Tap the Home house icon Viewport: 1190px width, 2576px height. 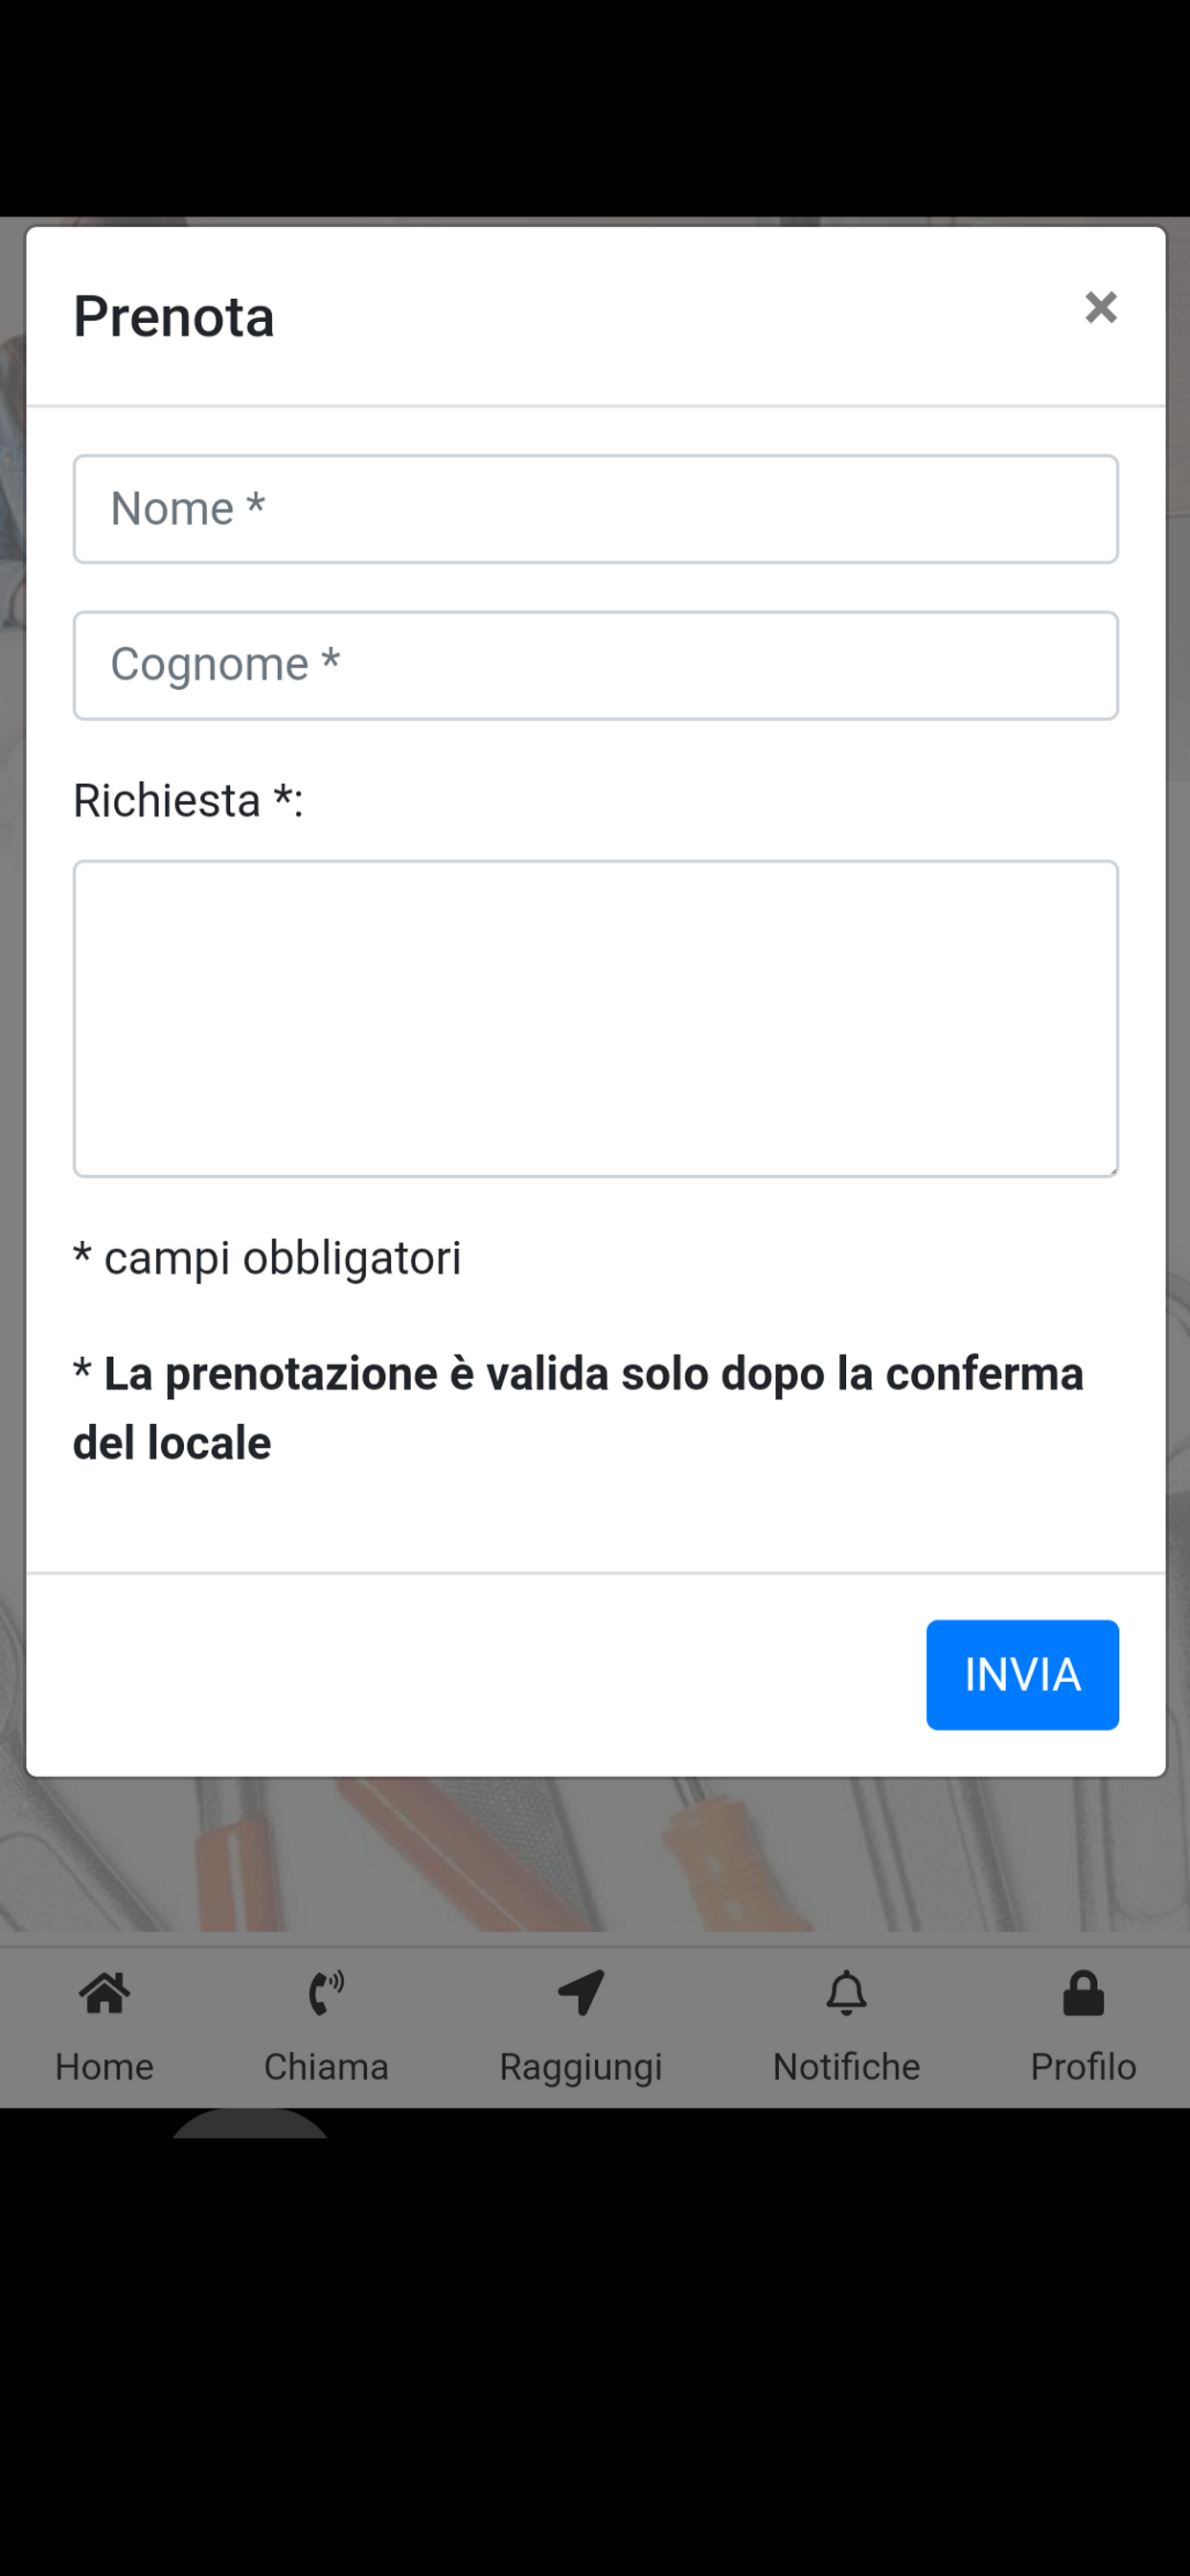coord(105,1993)
